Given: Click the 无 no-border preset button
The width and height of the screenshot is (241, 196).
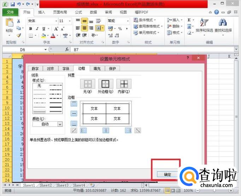Looking at the screenshot, I should point(88,84).
